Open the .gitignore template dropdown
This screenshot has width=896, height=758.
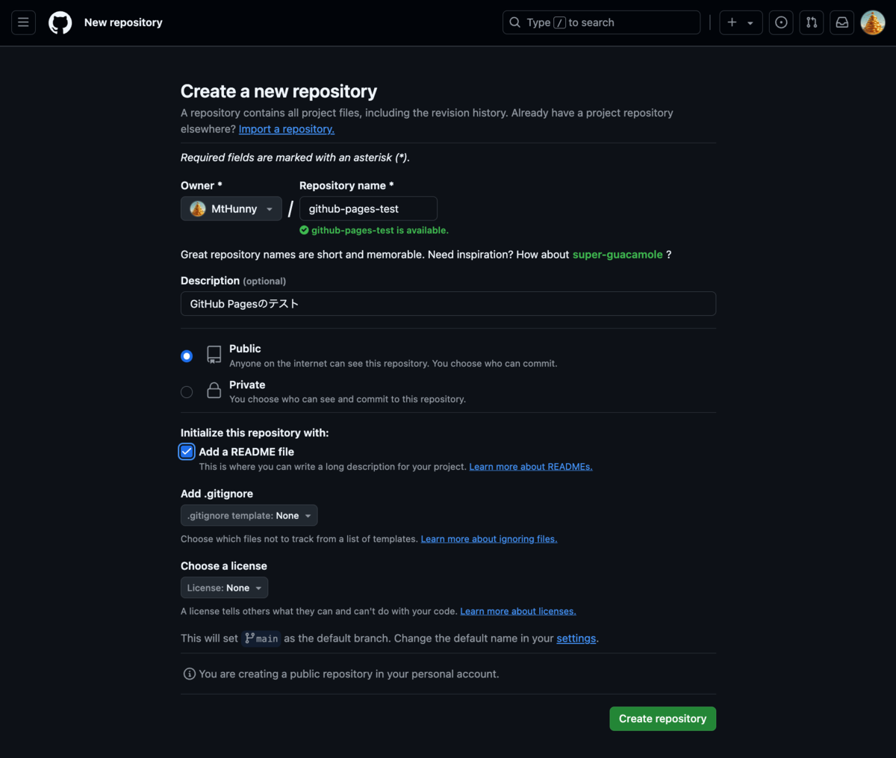click(x=249, y=515)
